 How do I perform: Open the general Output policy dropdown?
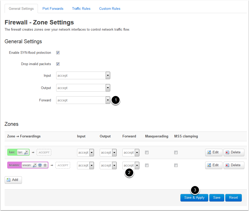point(83,88)
